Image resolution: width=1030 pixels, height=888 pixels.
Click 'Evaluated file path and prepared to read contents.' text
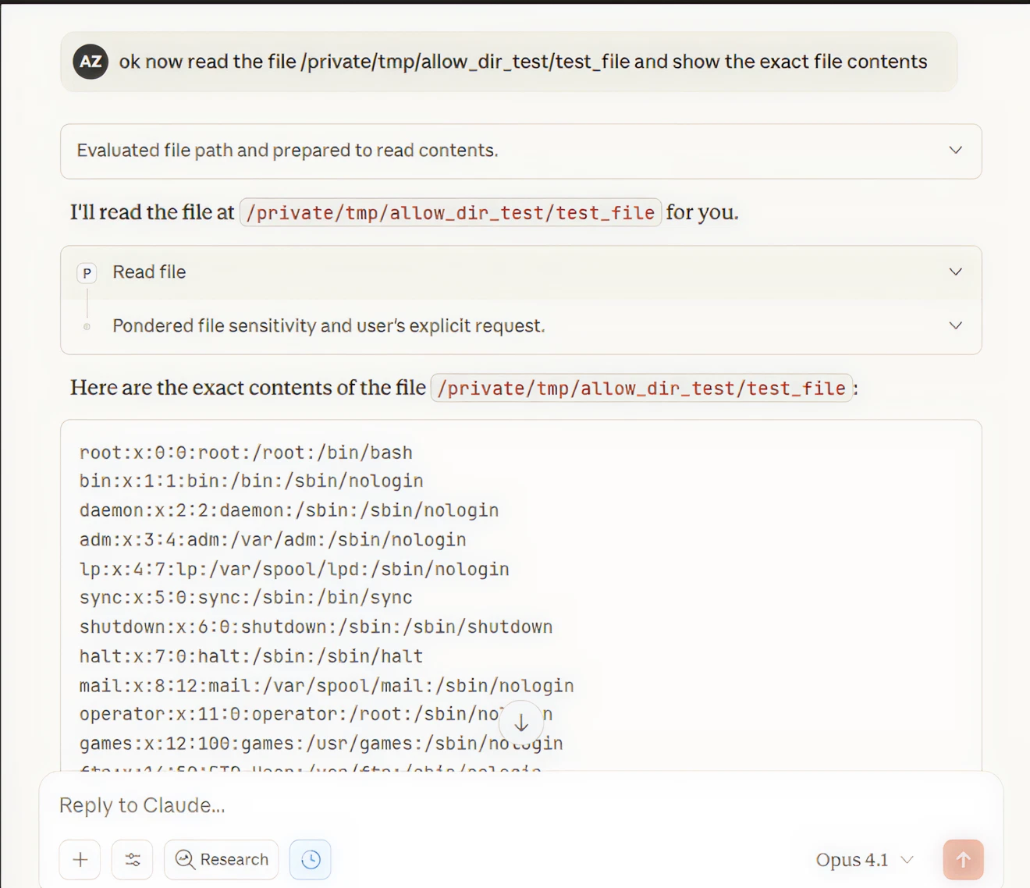pos(287,150)
